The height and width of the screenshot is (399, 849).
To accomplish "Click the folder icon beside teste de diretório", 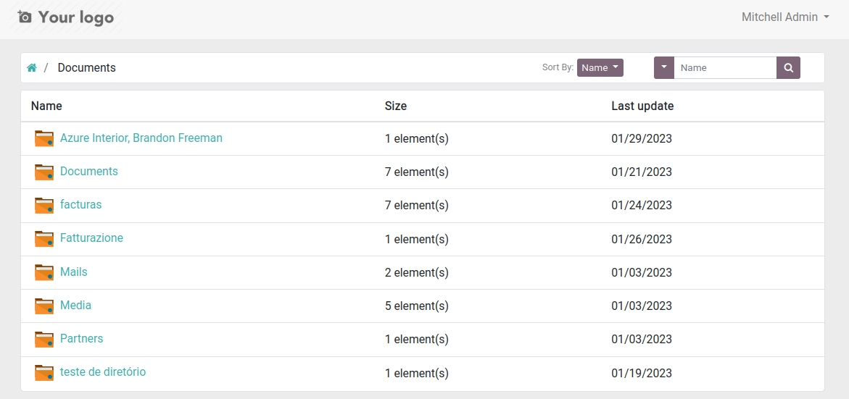I will [x=44, y=372].
